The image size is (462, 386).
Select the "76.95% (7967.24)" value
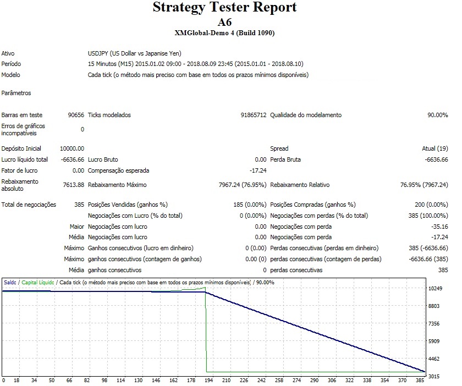coord(424,185)
